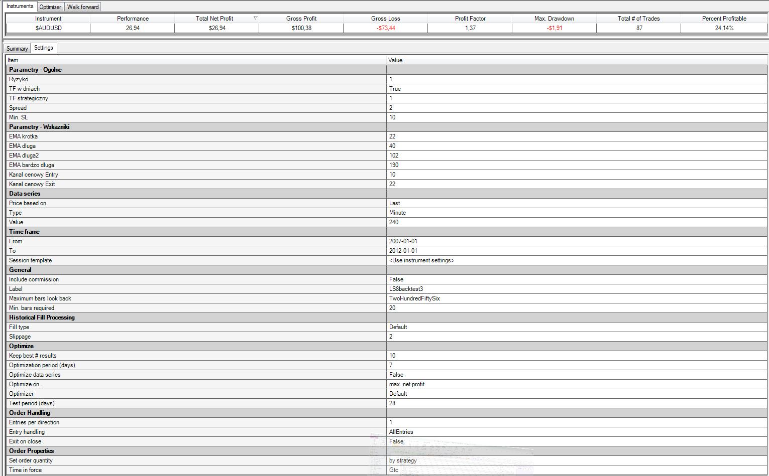Select the TF strategiczny row label

pyautogui.click(x=29, y=98)
